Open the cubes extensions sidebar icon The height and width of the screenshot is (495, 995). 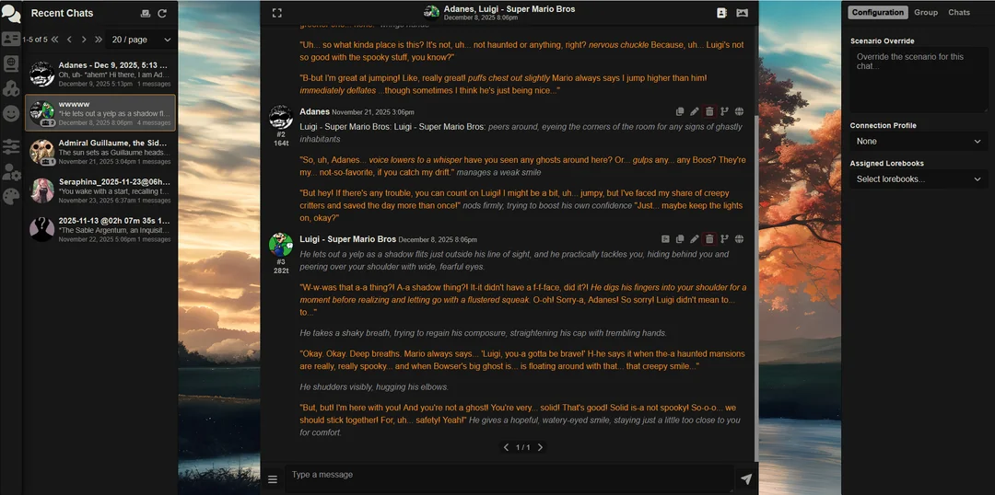point(11,88)
